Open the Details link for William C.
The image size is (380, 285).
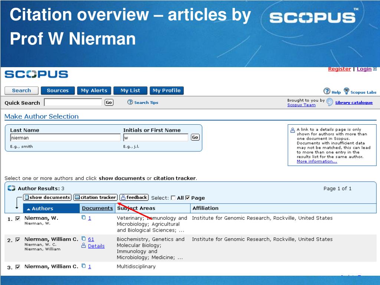coord(96,246)
